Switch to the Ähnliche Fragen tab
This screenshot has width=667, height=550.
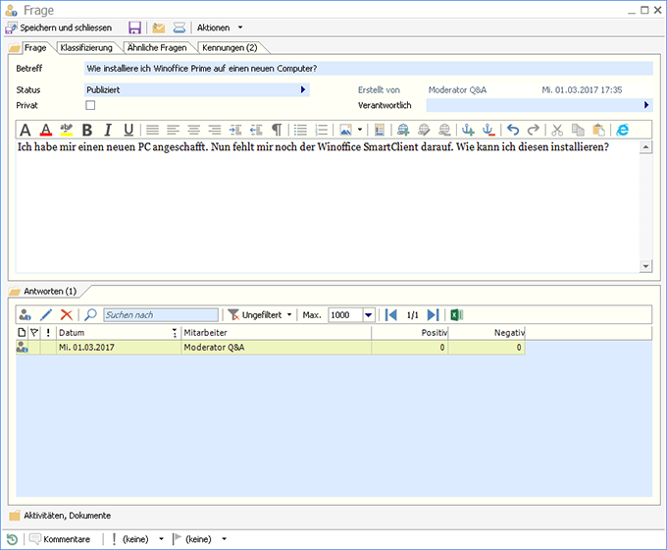[x=157, y=48]
